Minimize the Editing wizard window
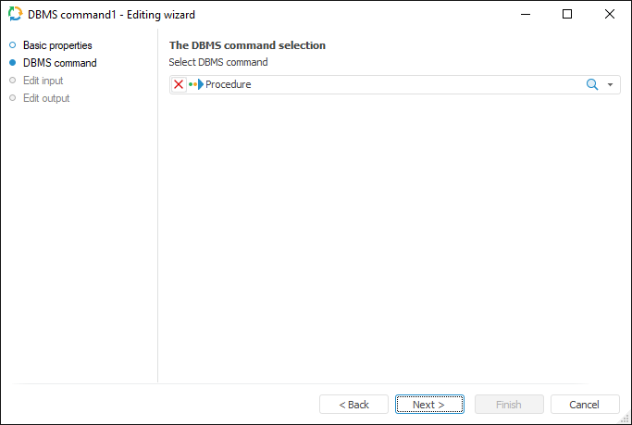The height and width of the screenshot is (425, 632). pos(526,14)
